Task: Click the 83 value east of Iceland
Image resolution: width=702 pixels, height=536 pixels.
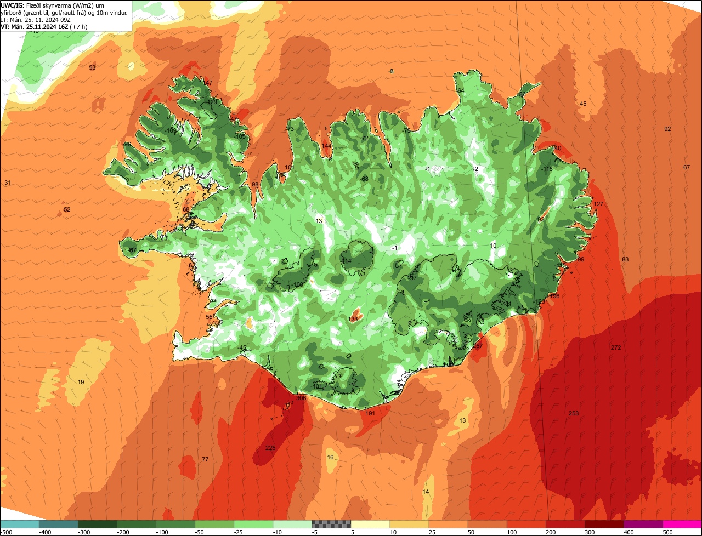Action: click(x=625, y=259)
